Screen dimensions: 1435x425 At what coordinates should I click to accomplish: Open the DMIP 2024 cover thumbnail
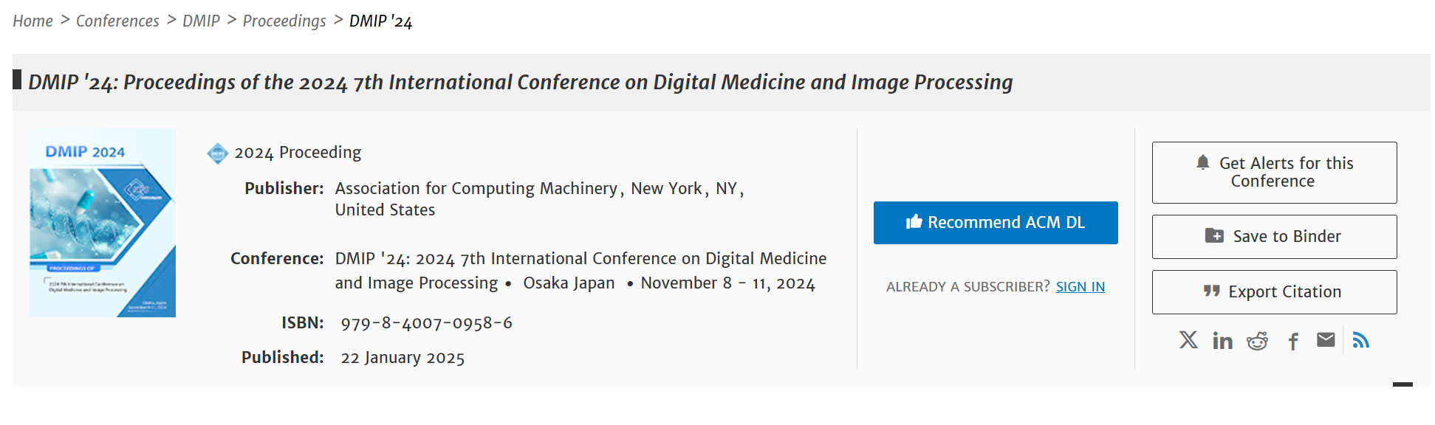[103, 223]
